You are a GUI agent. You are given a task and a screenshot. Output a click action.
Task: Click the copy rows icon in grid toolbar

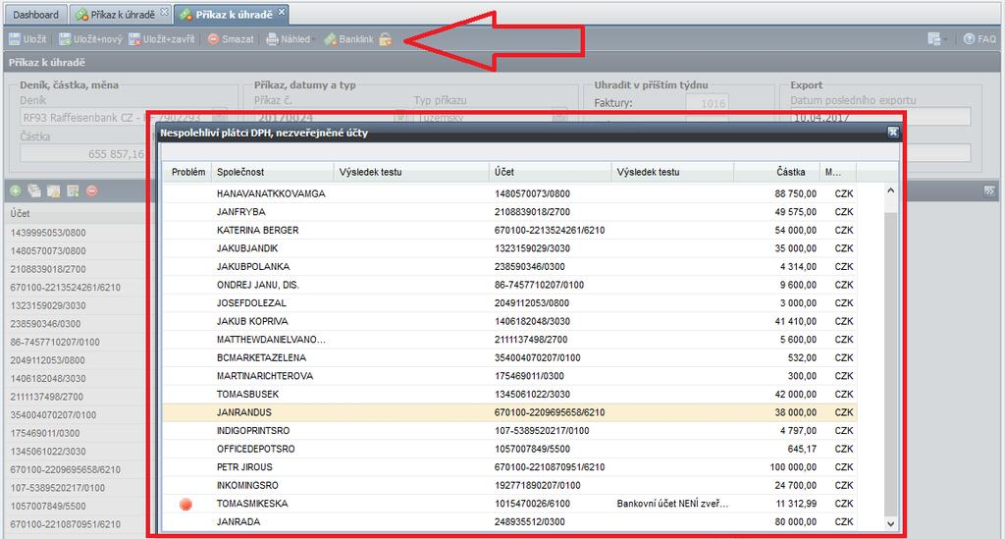34,191
